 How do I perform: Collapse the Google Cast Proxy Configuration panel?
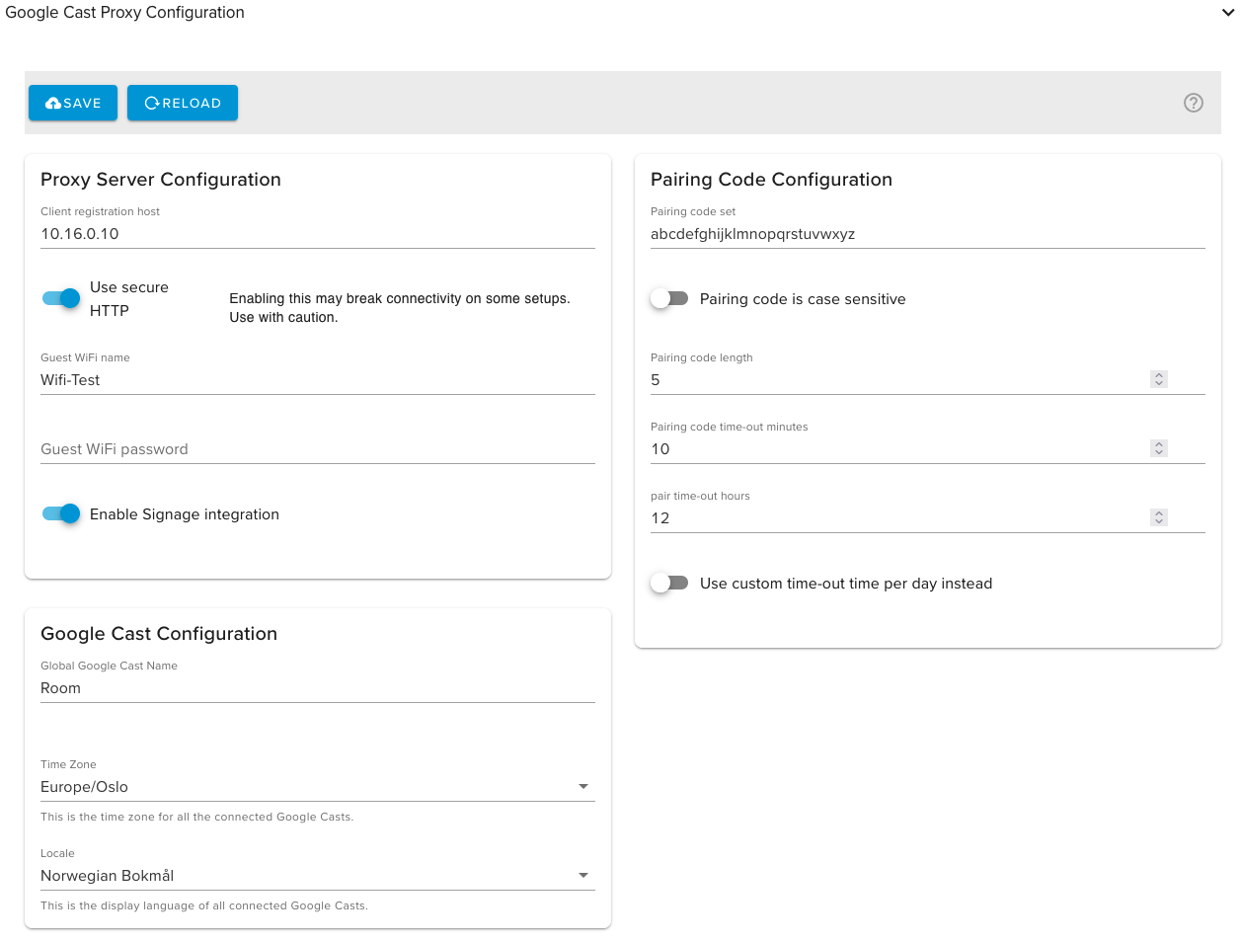click(x=1227, y=13)
